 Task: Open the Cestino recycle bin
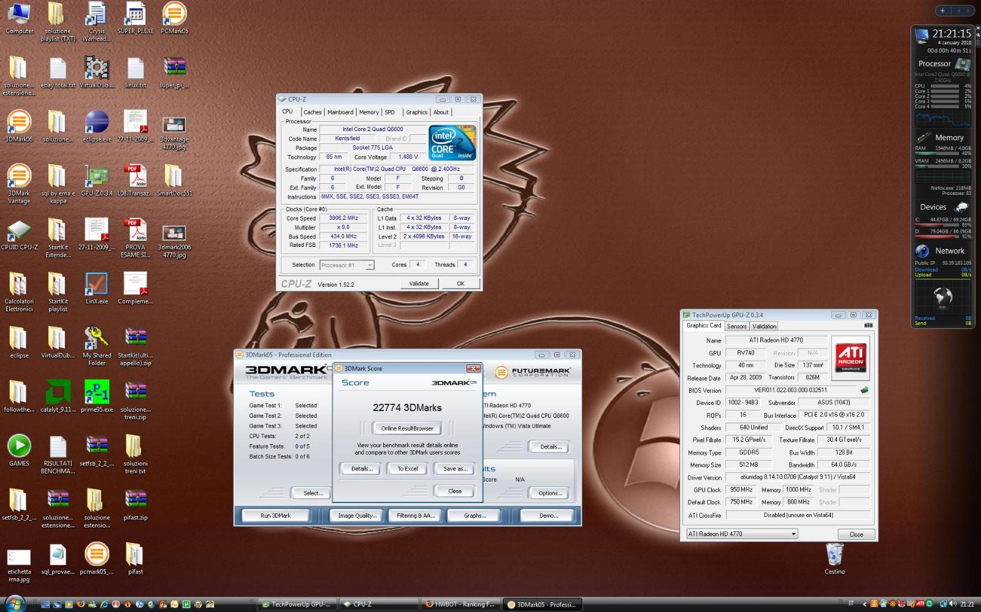coord(834,559)
